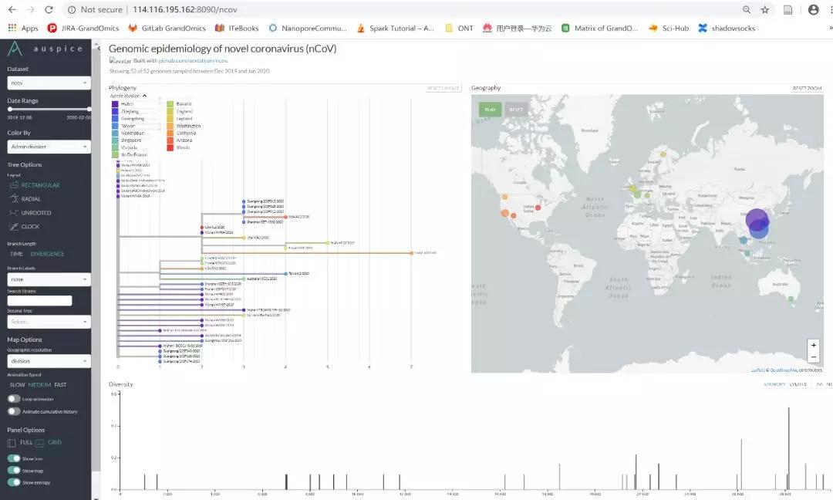This screenshot has height=500, width=833.
Task: Turn off the Show map toggle
Action: click(14, 470)
